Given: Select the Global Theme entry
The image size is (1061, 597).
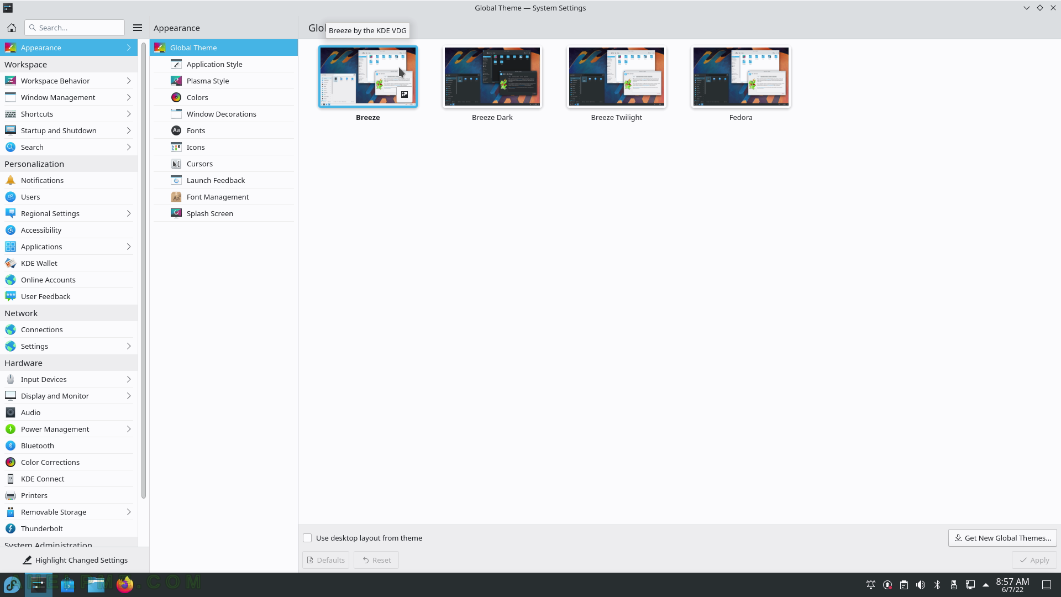Looking at the screenshot, I should click(x=224, y=48).
